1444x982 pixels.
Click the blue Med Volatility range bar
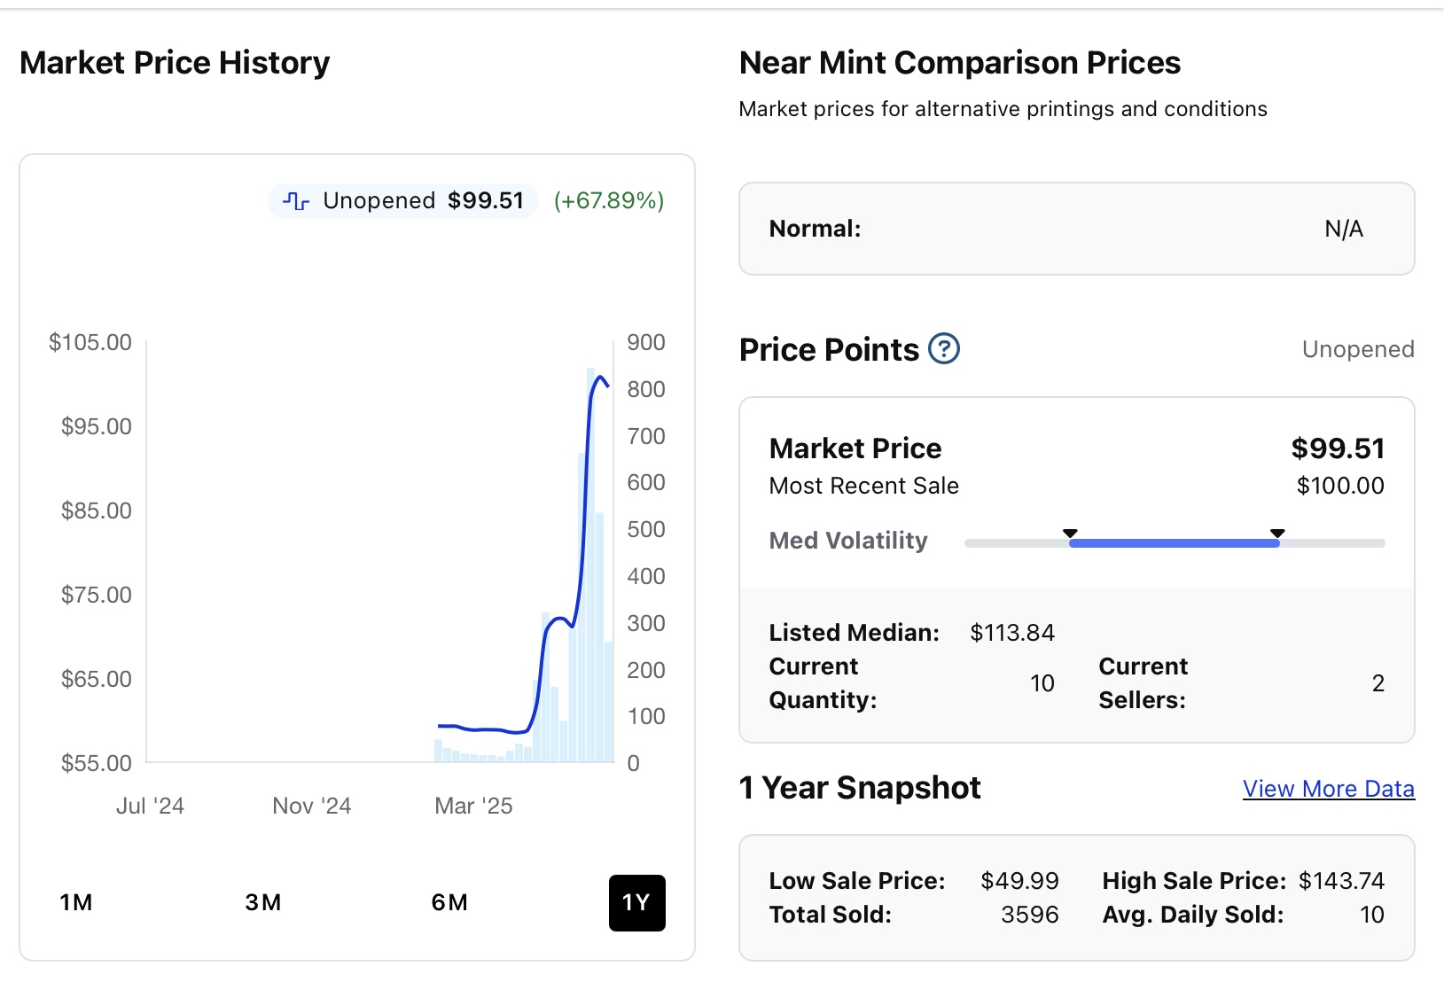1174,543
